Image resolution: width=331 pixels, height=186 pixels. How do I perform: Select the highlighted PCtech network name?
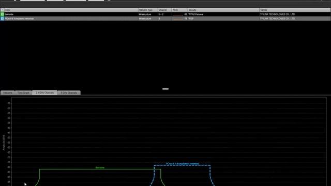pos(19,19)
